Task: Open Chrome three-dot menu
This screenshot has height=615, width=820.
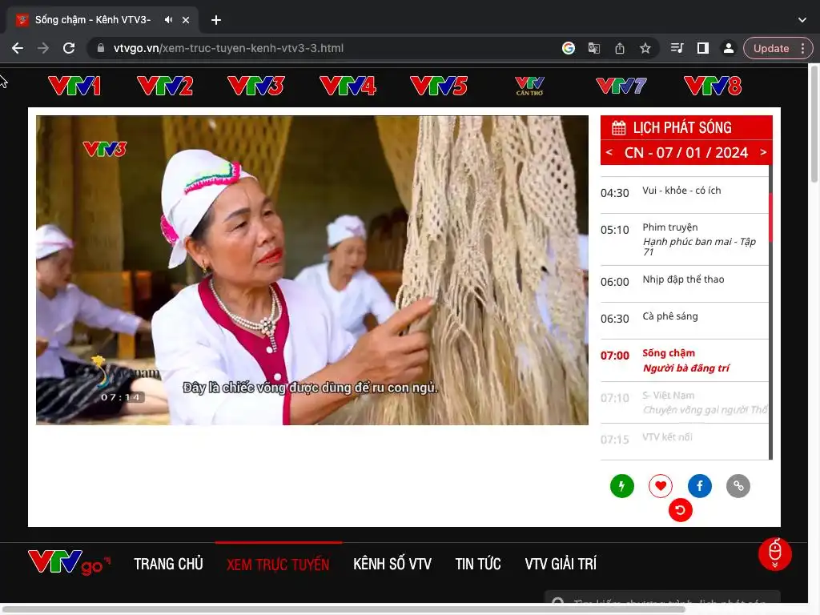Action: 802,48
